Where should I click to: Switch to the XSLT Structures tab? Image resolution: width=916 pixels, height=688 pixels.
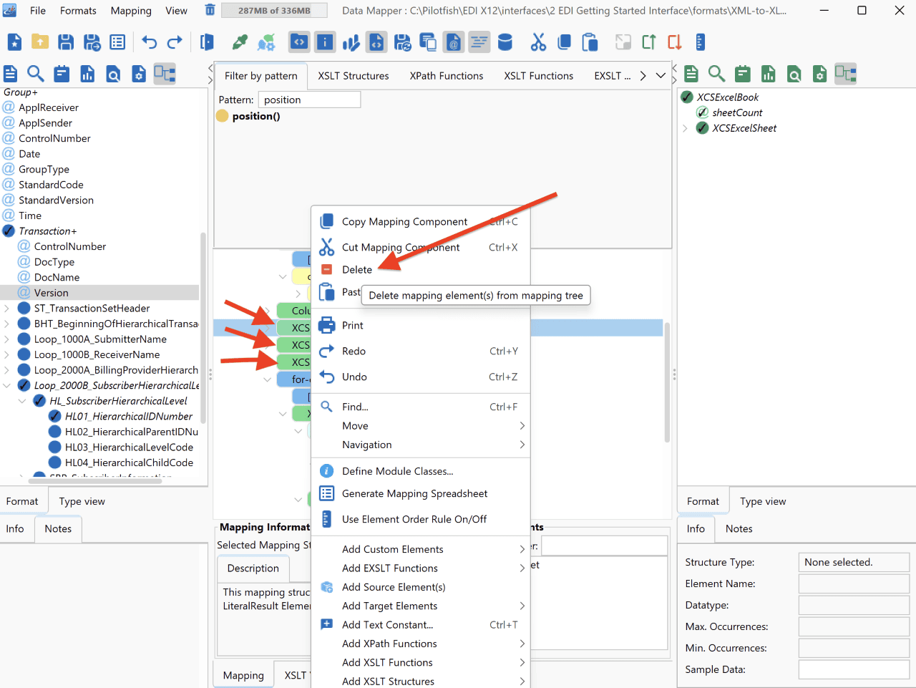click(354, 76)
